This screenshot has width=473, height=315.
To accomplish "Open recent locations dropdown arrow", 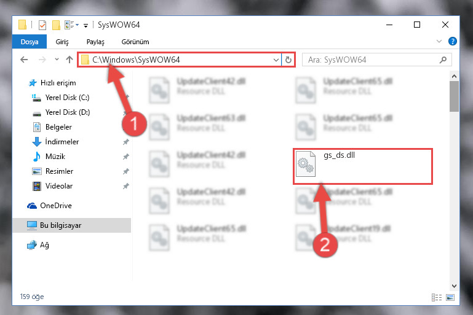I will click(x=57, y=60).
